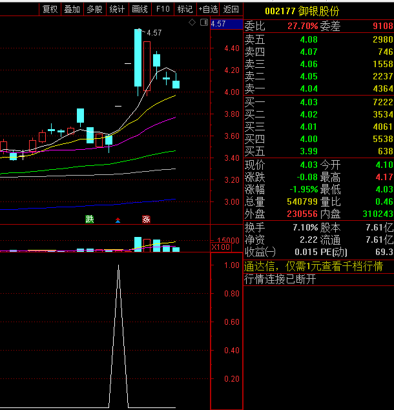Click the red-blue arrow signal marker
The height and width of the screenshot is (410, 394).
pyautogui.click(x=118, y=220)
